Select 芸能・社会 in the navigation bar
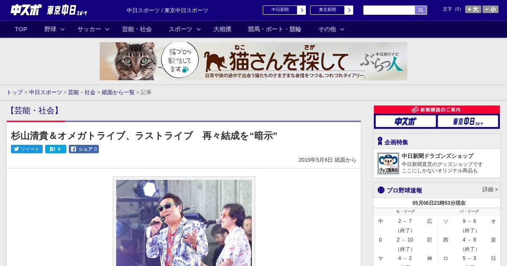This screenshot has width=507, height=266. (x=137, y=29)
